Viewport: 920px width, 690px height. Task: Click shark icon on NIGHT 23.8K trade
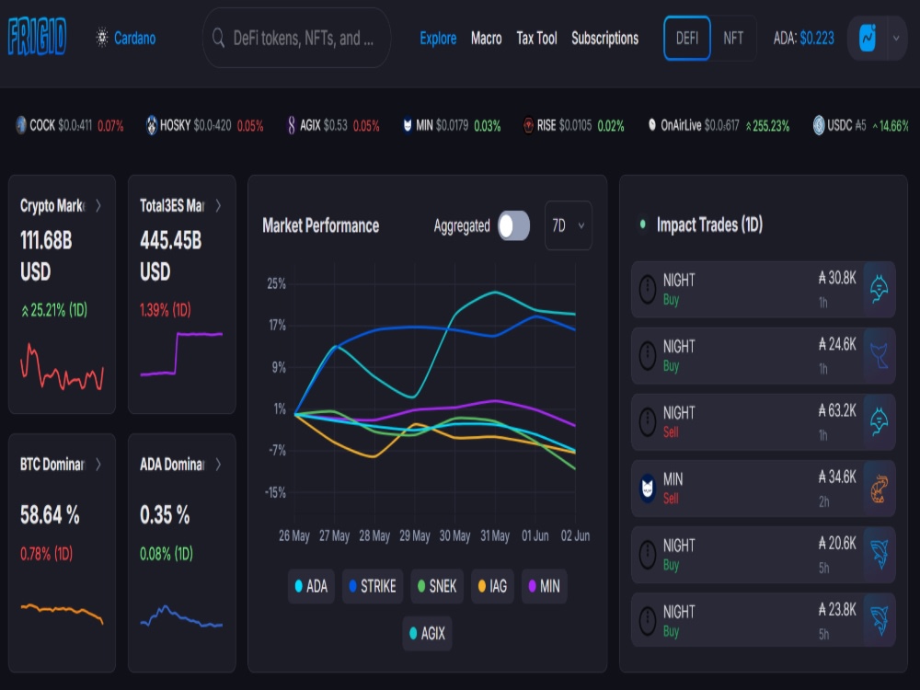point(879,620)
